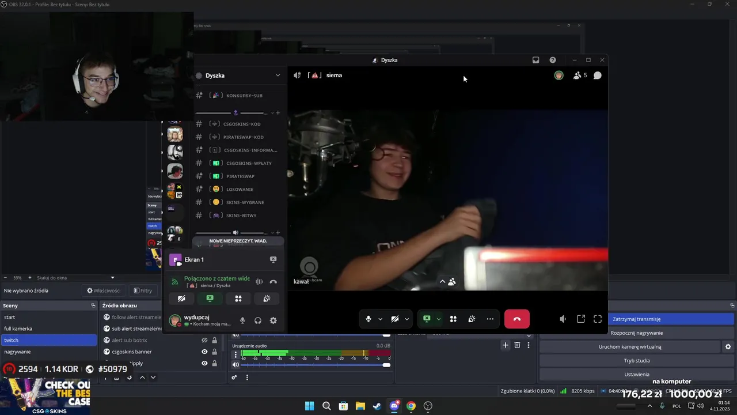
Task: Turn on camera in the Discord side panel
Action: click(x=181, y=299)
